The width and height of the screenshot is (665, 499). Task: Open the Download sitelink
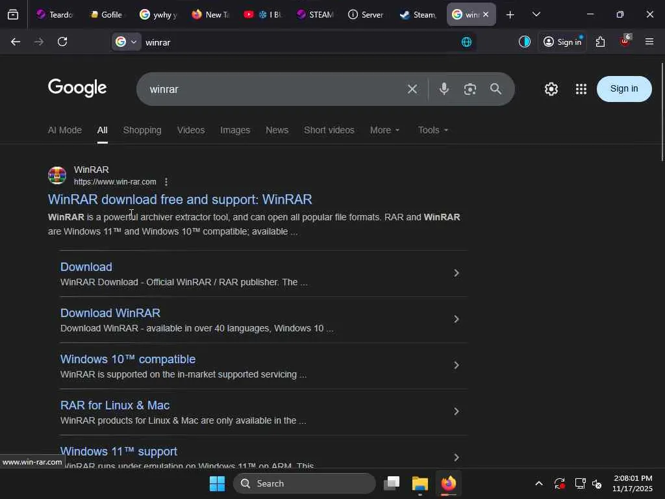click(x=86, y=267)
